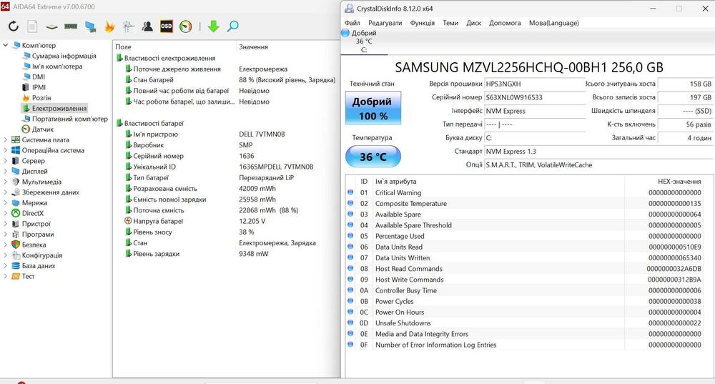This screenshot has width=715, height=384.
Task: Click the serial number field S63XNL0W916533
Action: (535, 97)
